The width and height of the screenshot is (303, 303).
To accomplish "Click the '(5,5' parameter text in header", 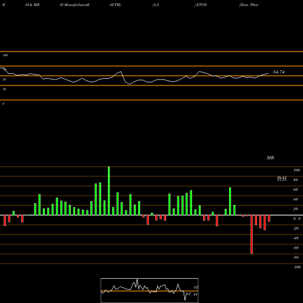I will tap(156, 5).
